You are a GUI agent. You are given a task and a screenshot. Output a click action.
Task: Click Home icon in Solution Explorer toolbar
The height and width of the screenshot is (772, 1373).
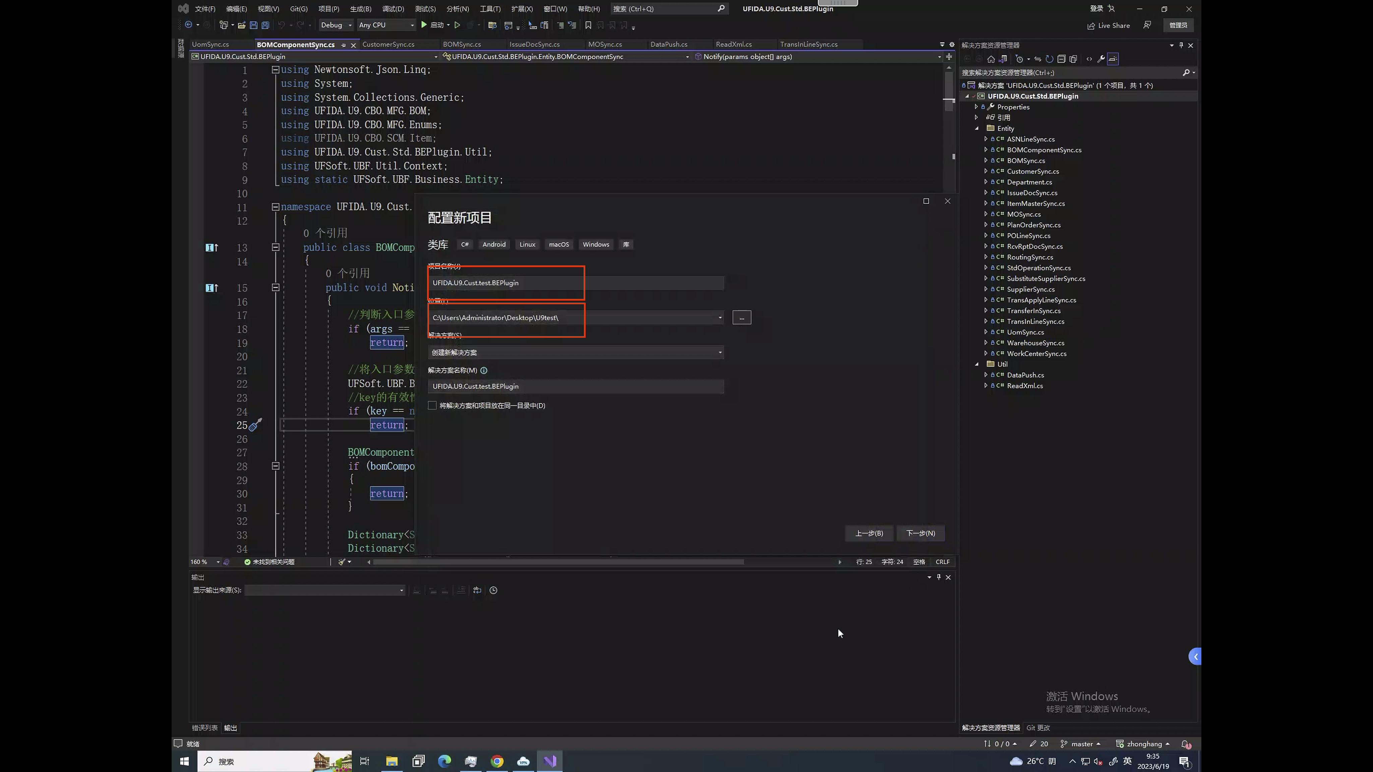click(x=991, y=59)
